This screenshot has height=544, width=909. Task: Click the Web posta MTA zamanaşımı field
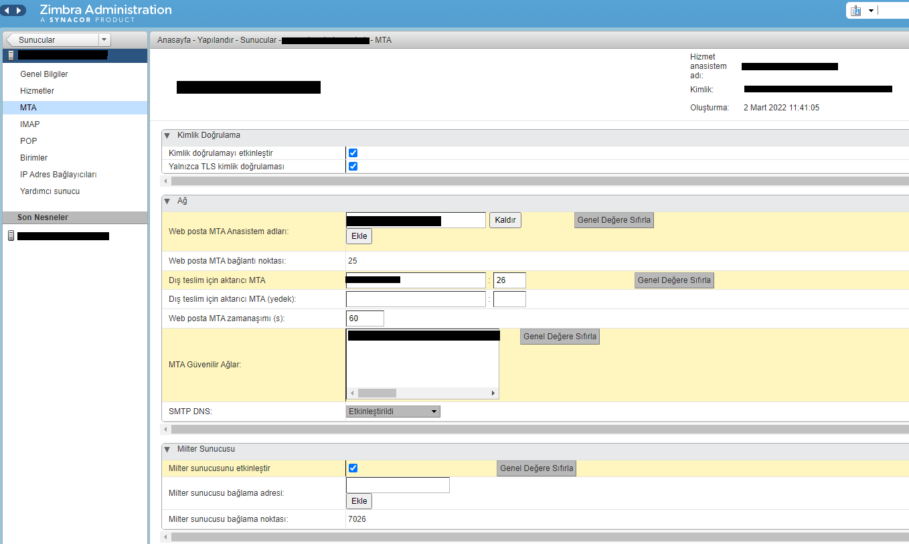tap(365, 319)
